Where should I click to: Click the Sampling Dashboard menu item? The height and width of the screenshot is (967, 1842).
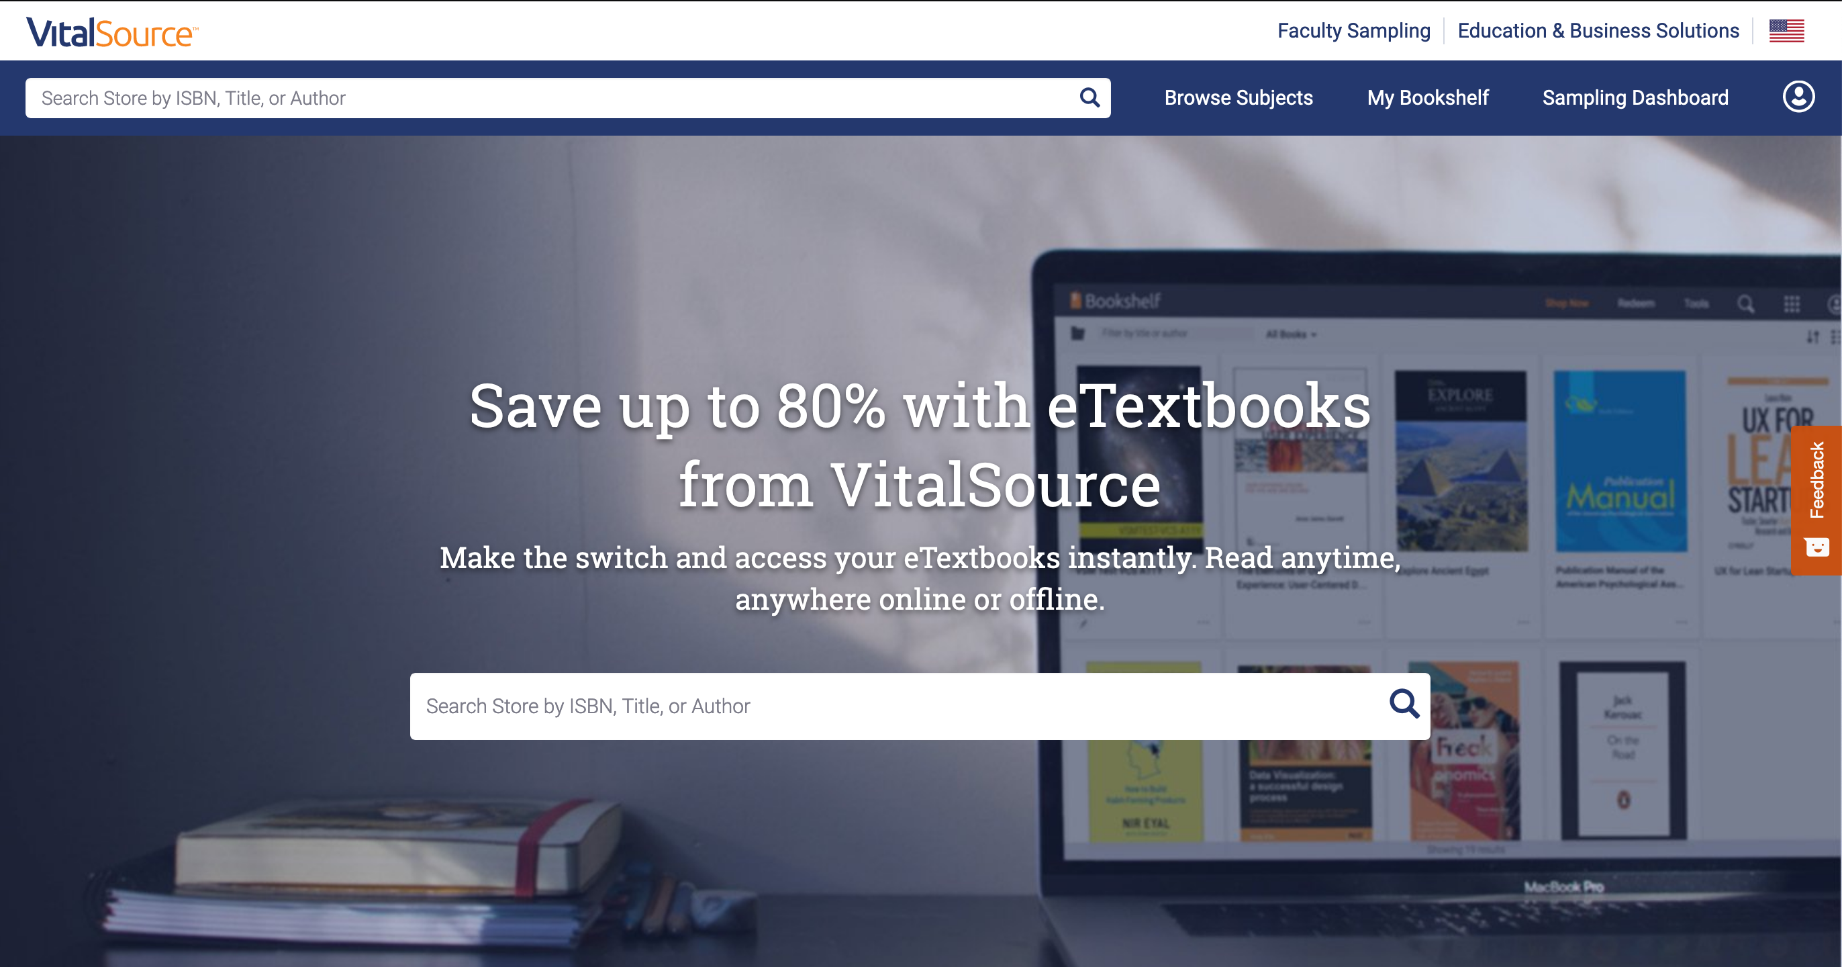click(1636, 97)
